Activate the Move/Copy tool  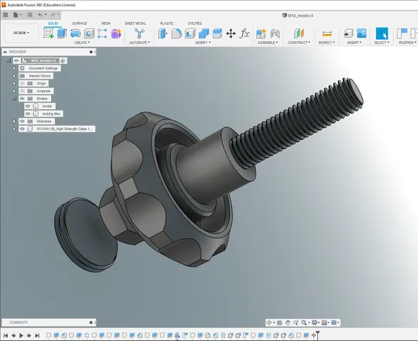tap(231, 33)
